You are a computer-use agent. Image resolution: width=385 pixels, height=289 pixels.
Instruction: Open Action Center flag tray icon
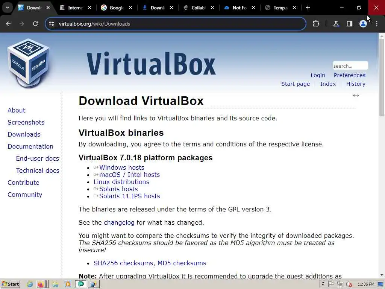click(x=331, y=284)
